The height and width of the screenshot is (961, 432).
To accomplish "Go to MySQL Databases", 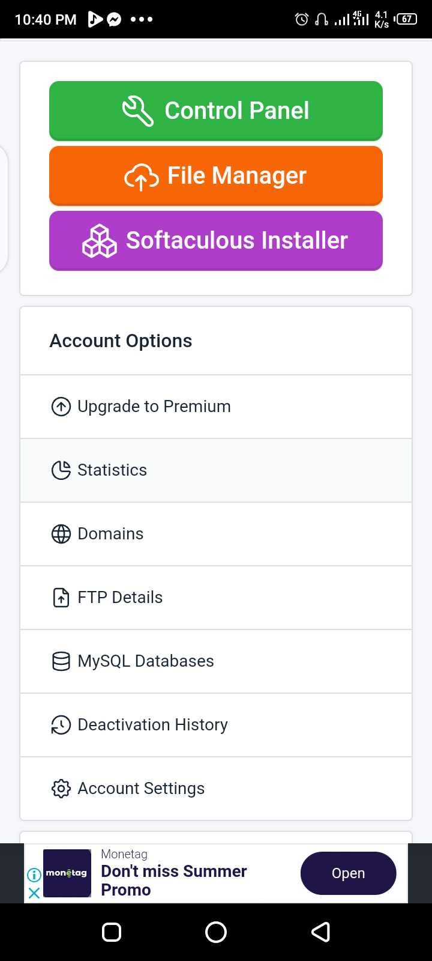I will point(146,661).
